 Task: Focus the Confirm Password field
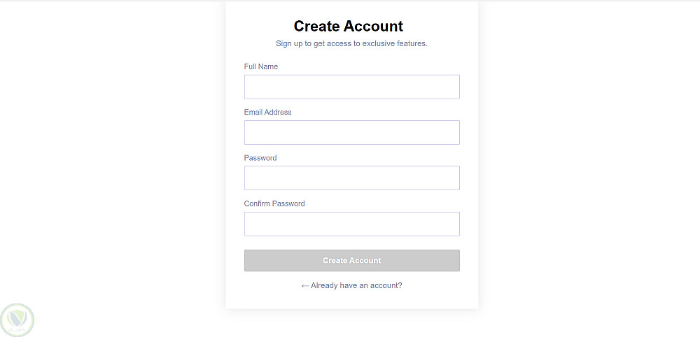351,224
